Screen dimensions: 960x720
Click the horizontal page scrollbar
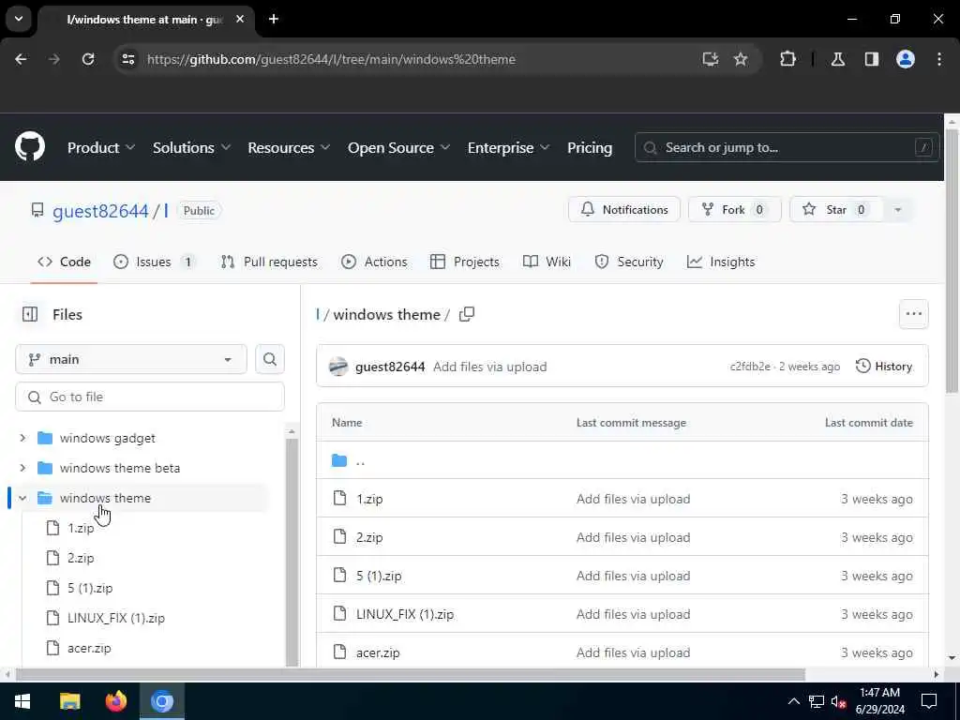click(411, 675)
